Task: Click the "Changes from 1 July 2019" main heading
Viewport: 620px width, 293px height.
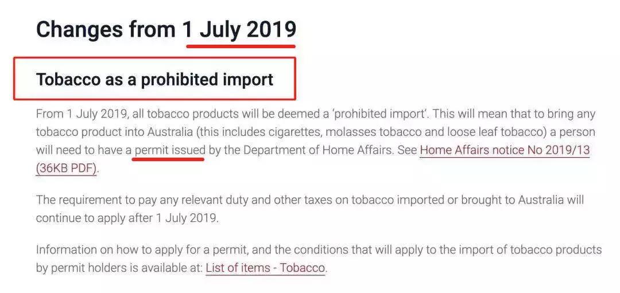Action: pyautogui.click(x=166, y=29)
